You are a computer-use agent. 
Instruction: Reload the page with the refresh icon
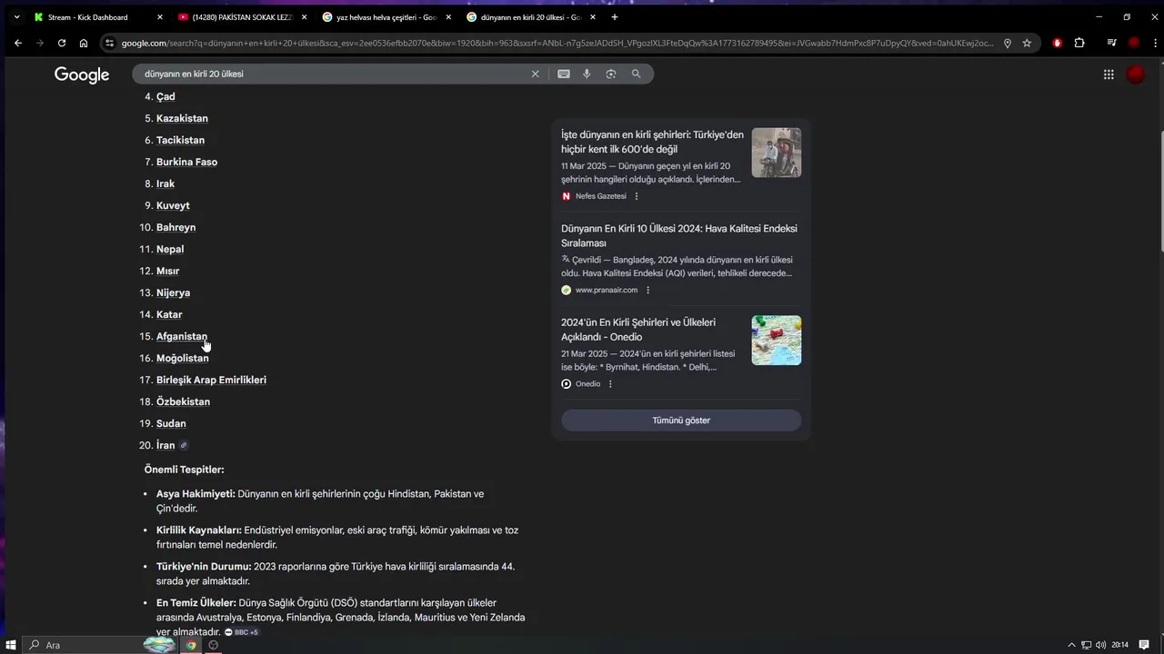62,43
